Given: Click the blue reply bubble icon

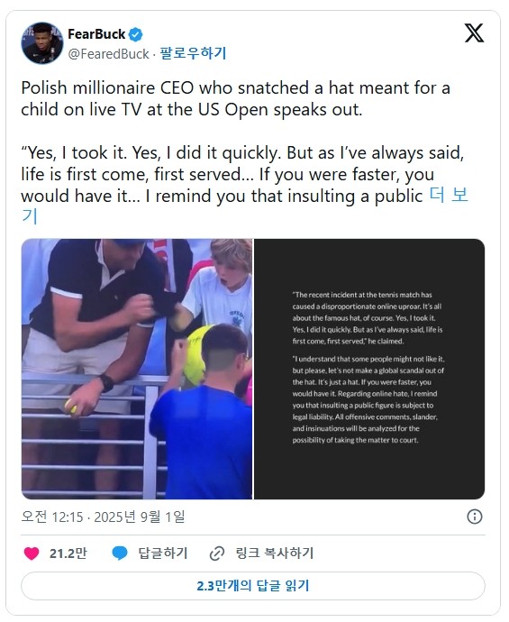Looking at the screenshot, I should (x=119, y=553).
